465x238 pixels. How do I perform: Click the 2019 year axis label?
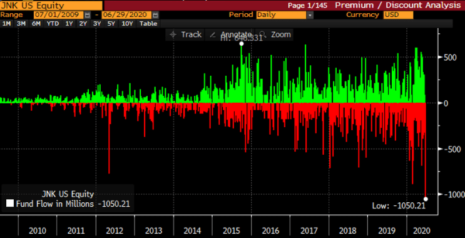(x=387, y=230)
